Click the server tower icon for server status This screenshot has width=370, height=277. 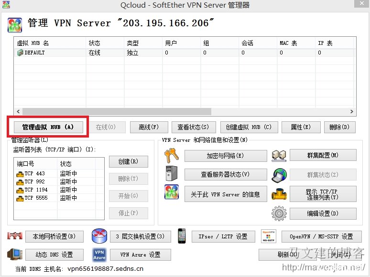point(172,173)
